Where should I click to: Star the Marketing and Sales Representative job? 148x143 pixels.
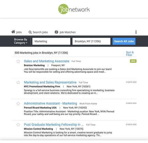pyautogui.click(x=18, y=83)
